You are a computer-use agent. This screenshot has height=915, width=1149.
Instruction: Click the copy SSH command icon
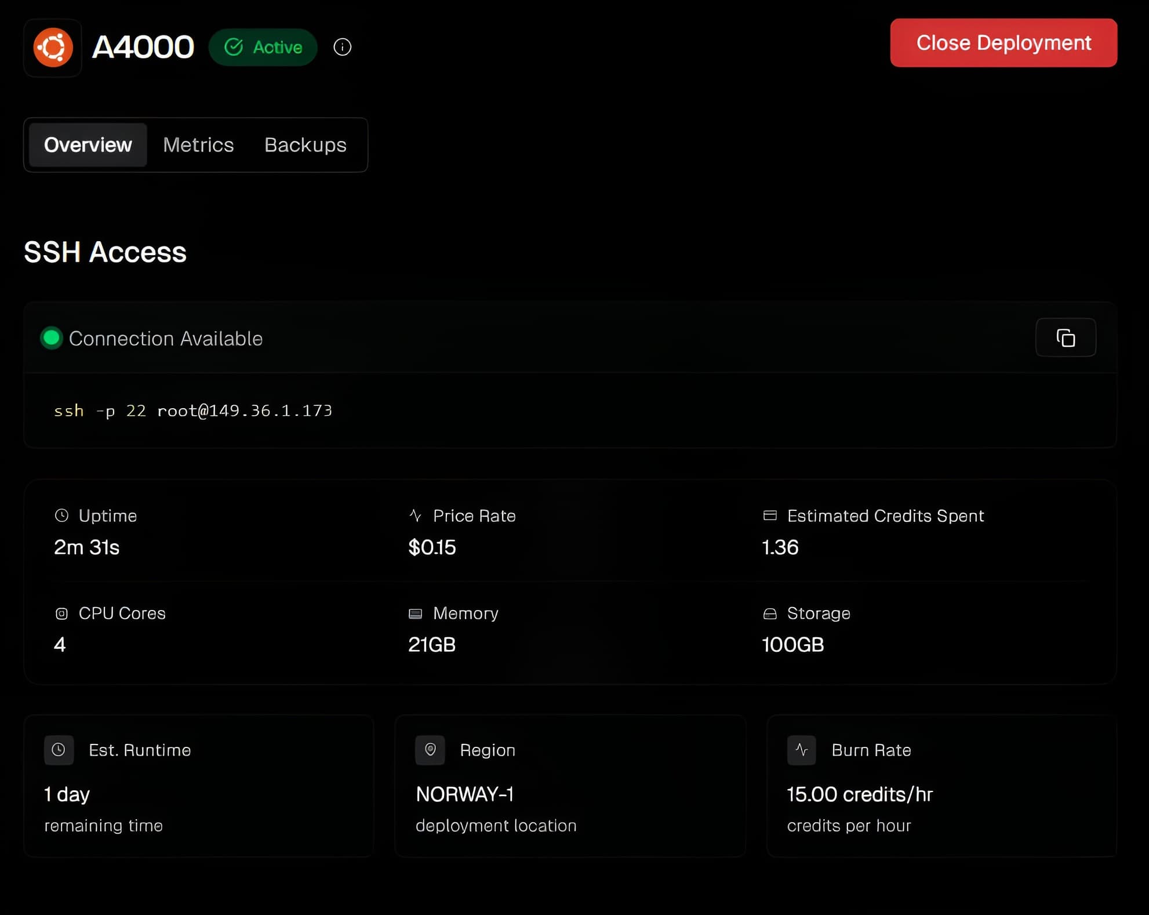tap(1066, 338)
